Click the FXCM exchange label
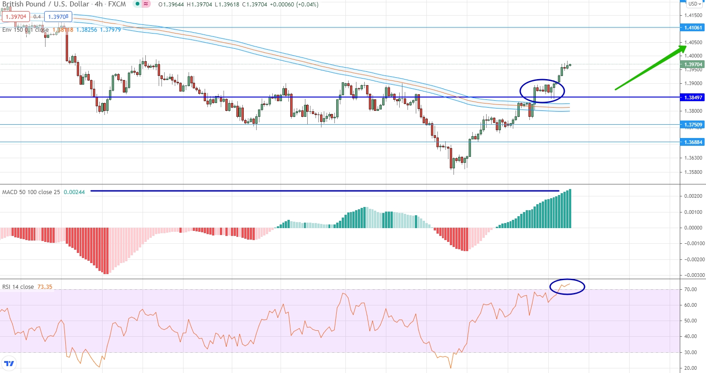Screen dimensions: 706x373 pos(117,4)
